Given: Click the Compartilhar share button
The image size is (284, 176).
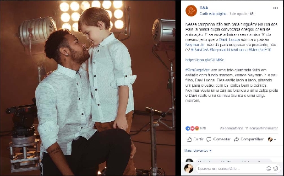Looking at the screenshot, I should click(x=249, y=139).
